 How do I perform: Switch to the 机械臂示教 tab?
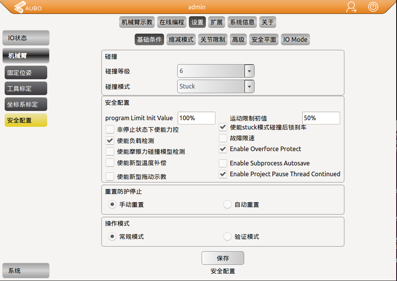coord(137,22)
